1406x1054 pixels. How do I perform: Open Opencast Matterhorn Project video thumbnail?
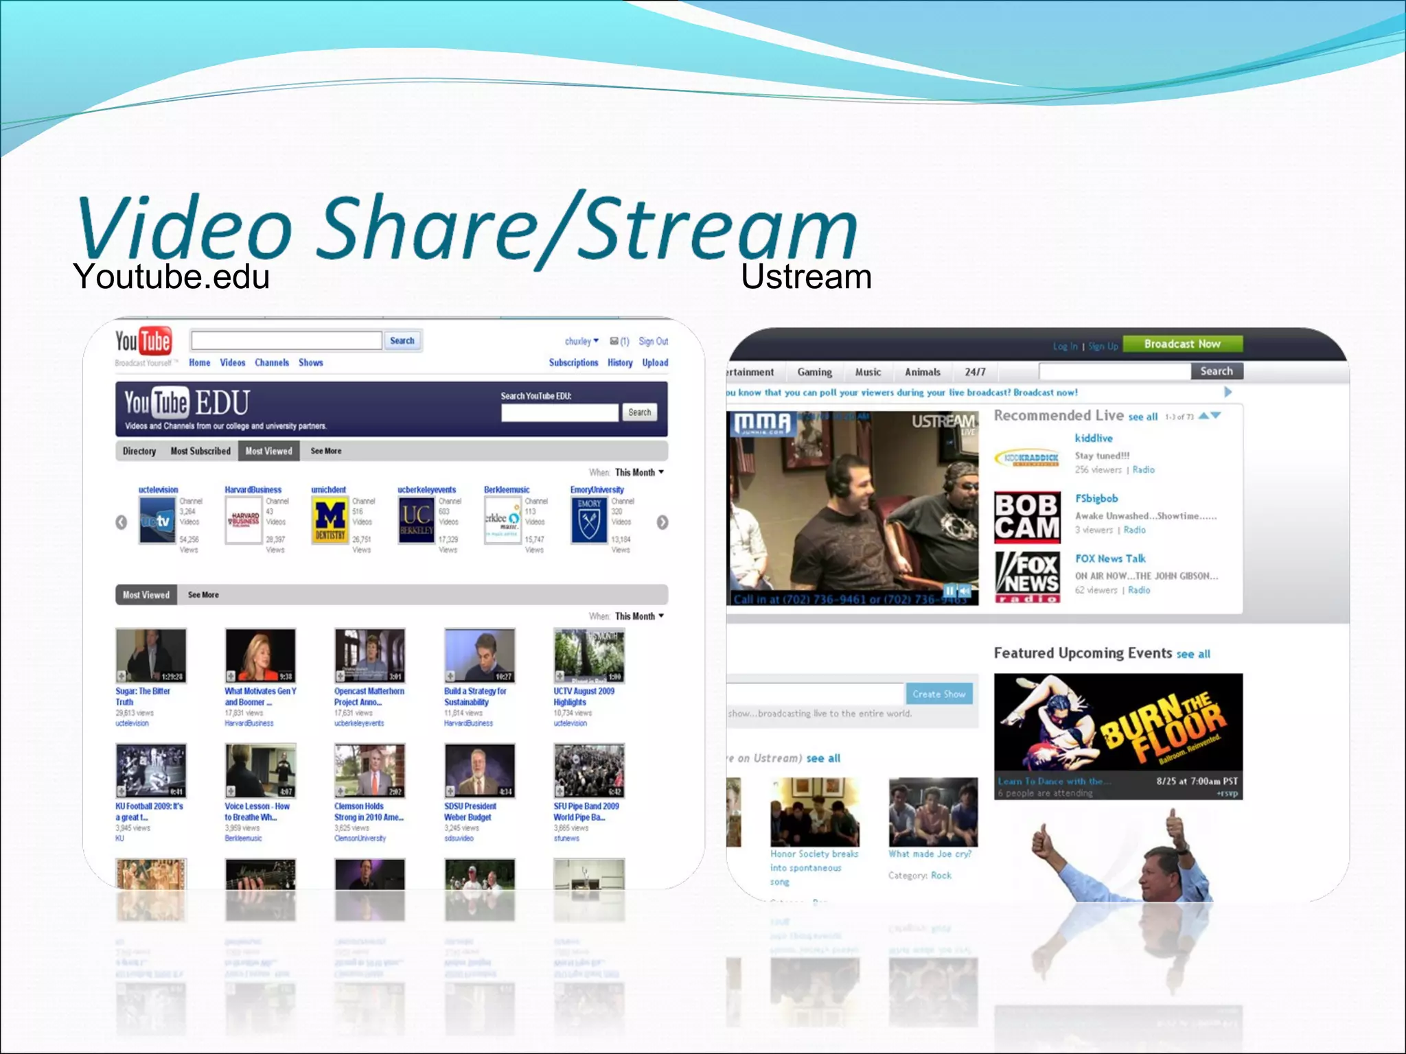(370, 655)
